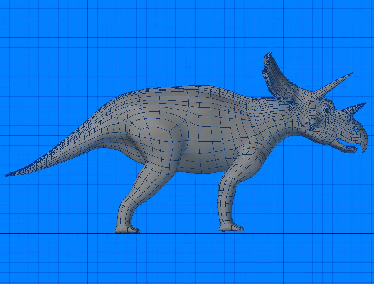The height and width of the screenshot is (284, 374).
Task: Select the pointed tip of the tail
Action: point(11,174)
